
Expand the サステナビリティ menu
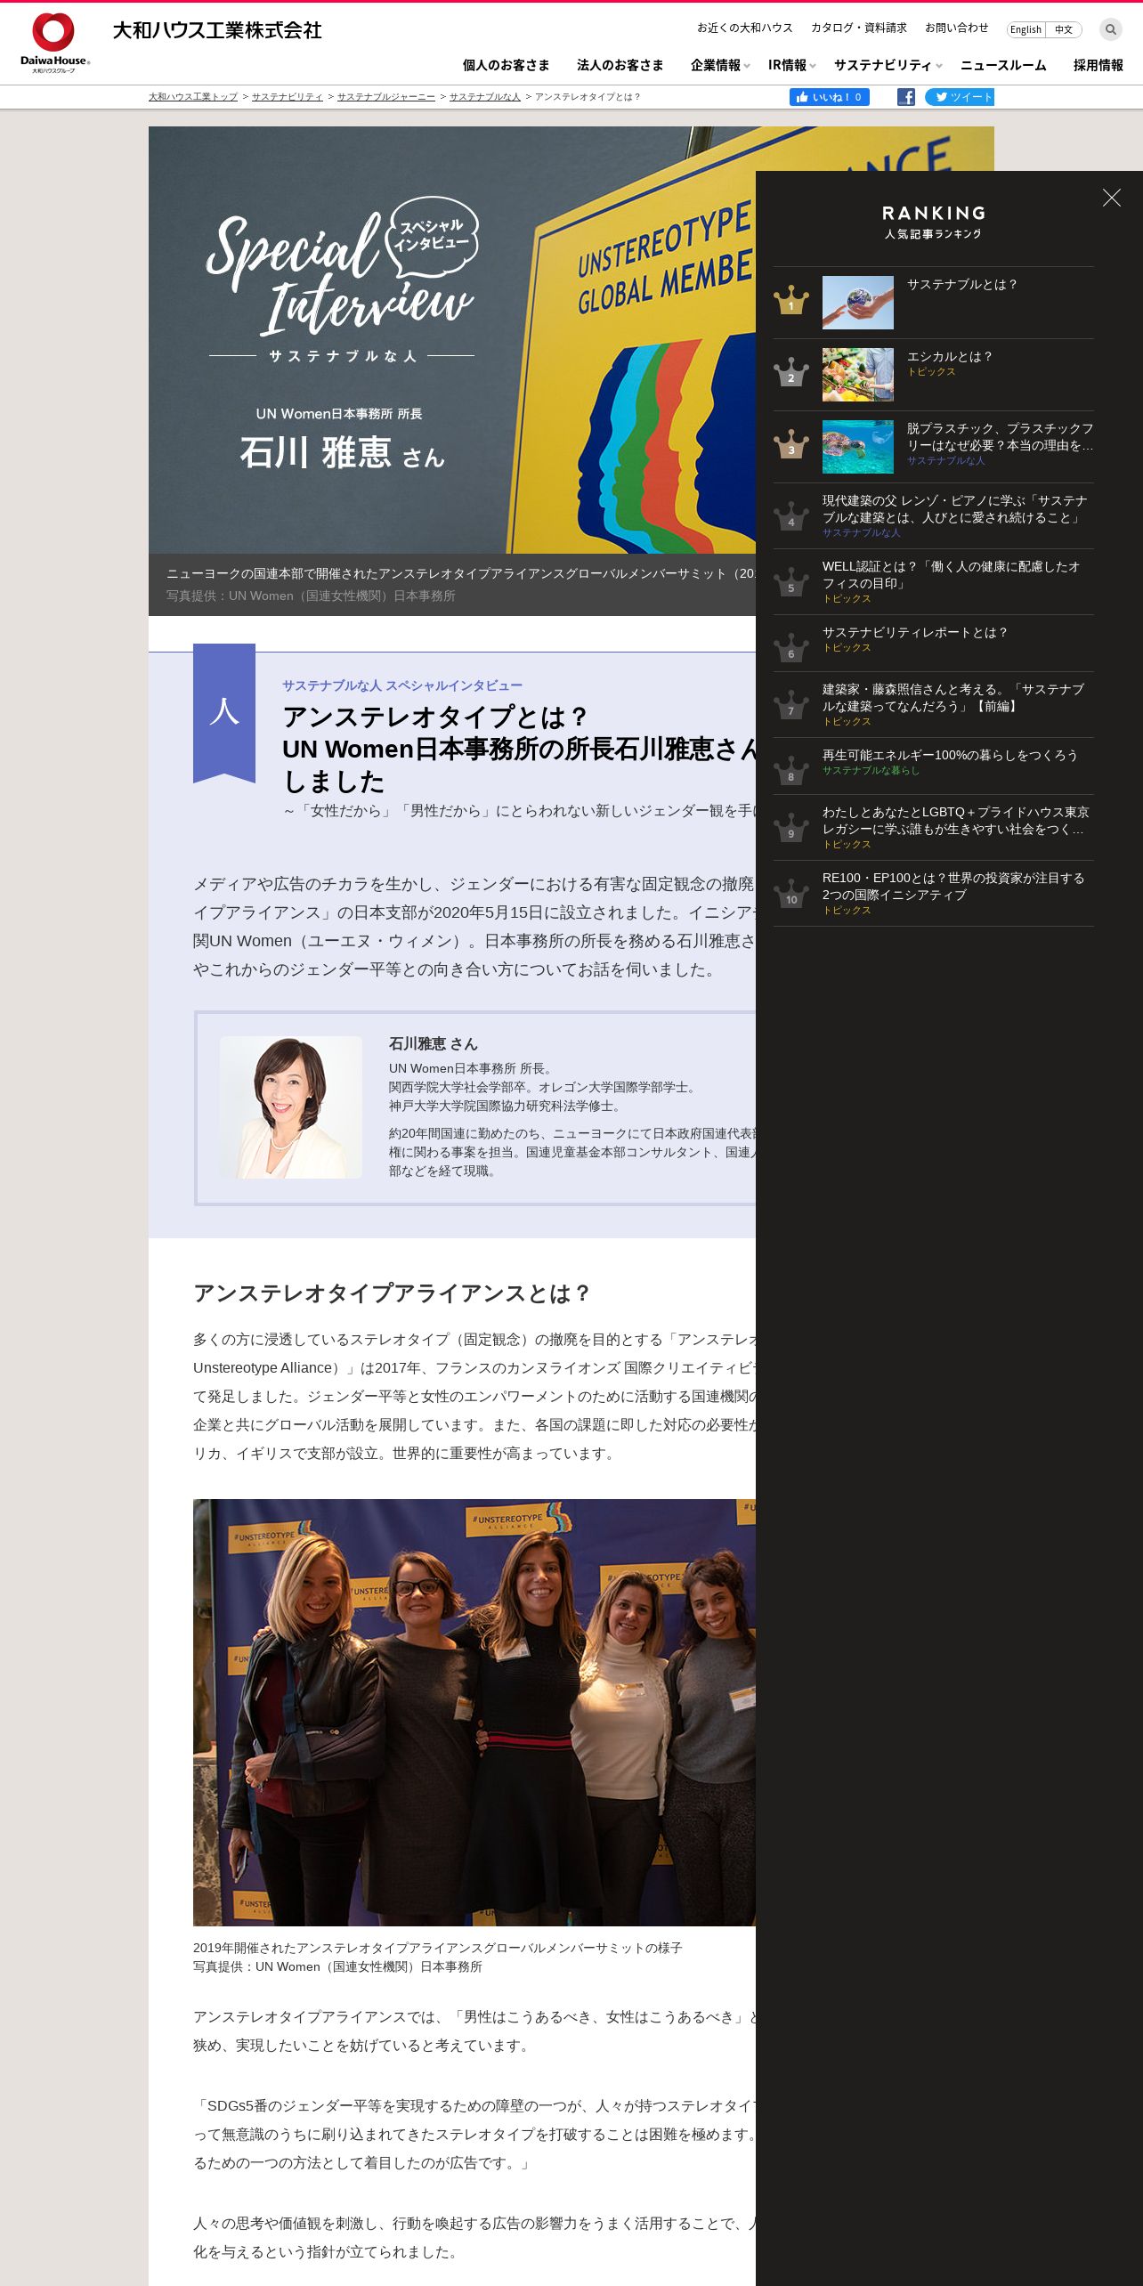tap(887, 65)
